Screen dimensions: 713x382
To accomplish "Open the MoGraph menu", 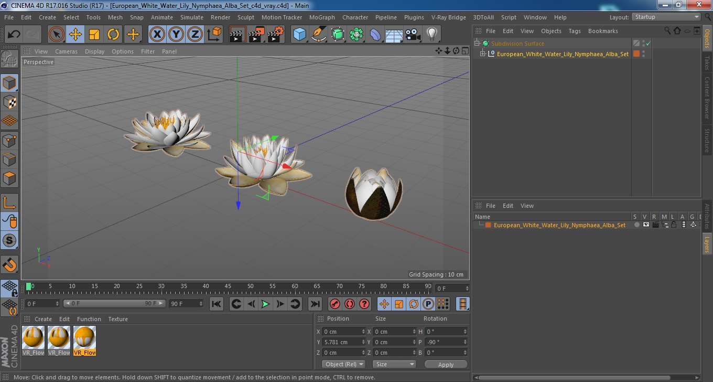I will coord(322,17).
